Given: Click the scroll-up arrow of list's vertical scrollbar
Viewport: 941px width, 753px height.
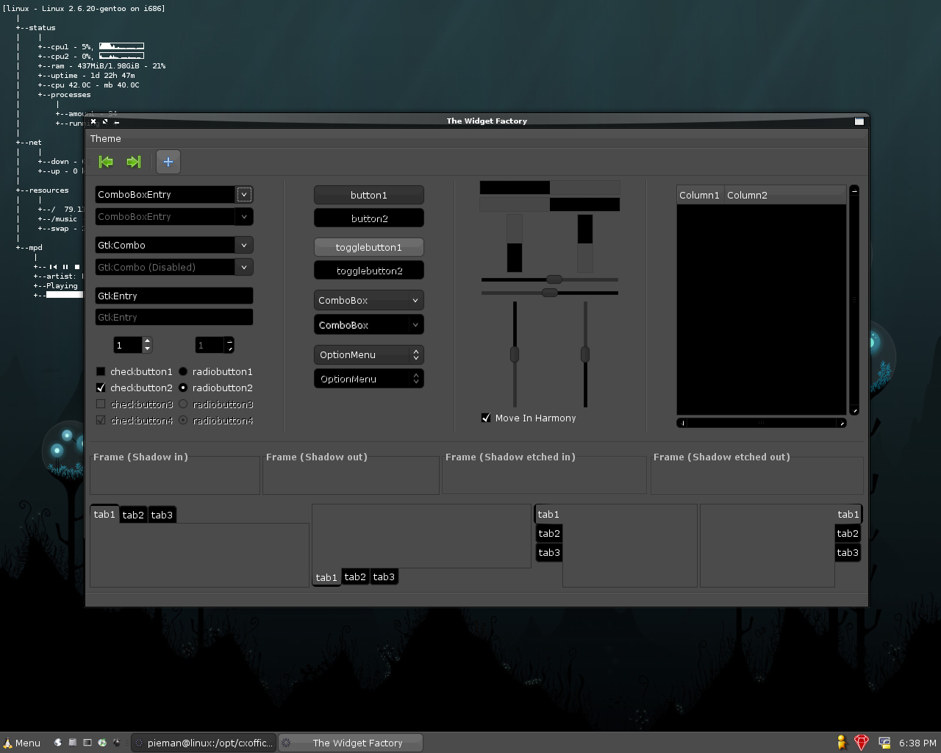Looking at the screenshot, I should (x=854, y=190).
